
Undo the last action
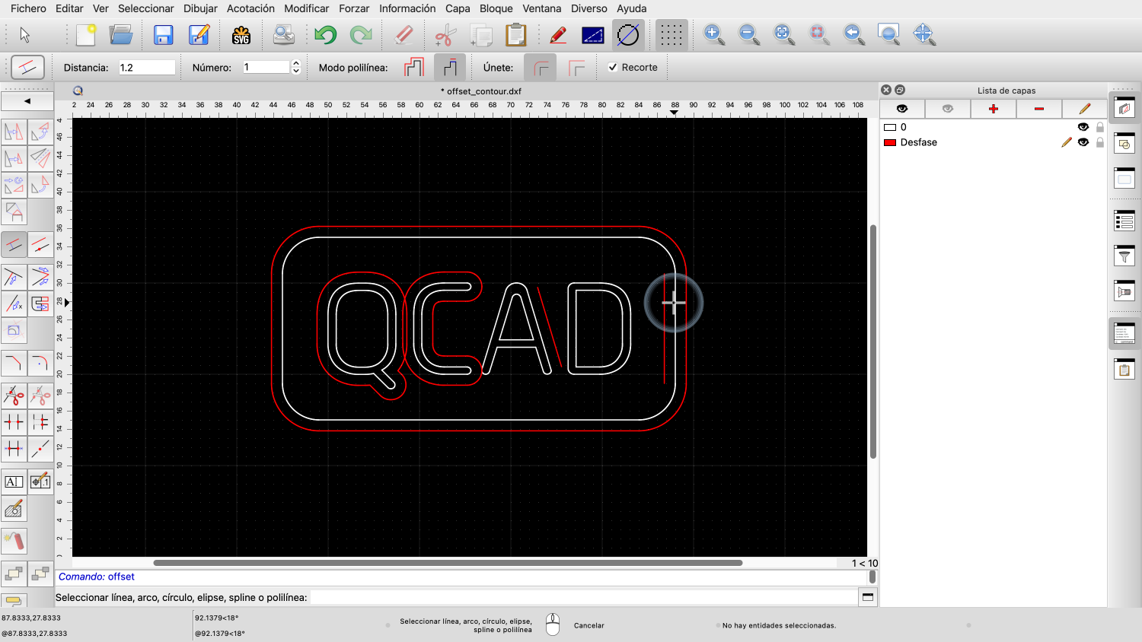pyautogui.click(x=325, y=35)
